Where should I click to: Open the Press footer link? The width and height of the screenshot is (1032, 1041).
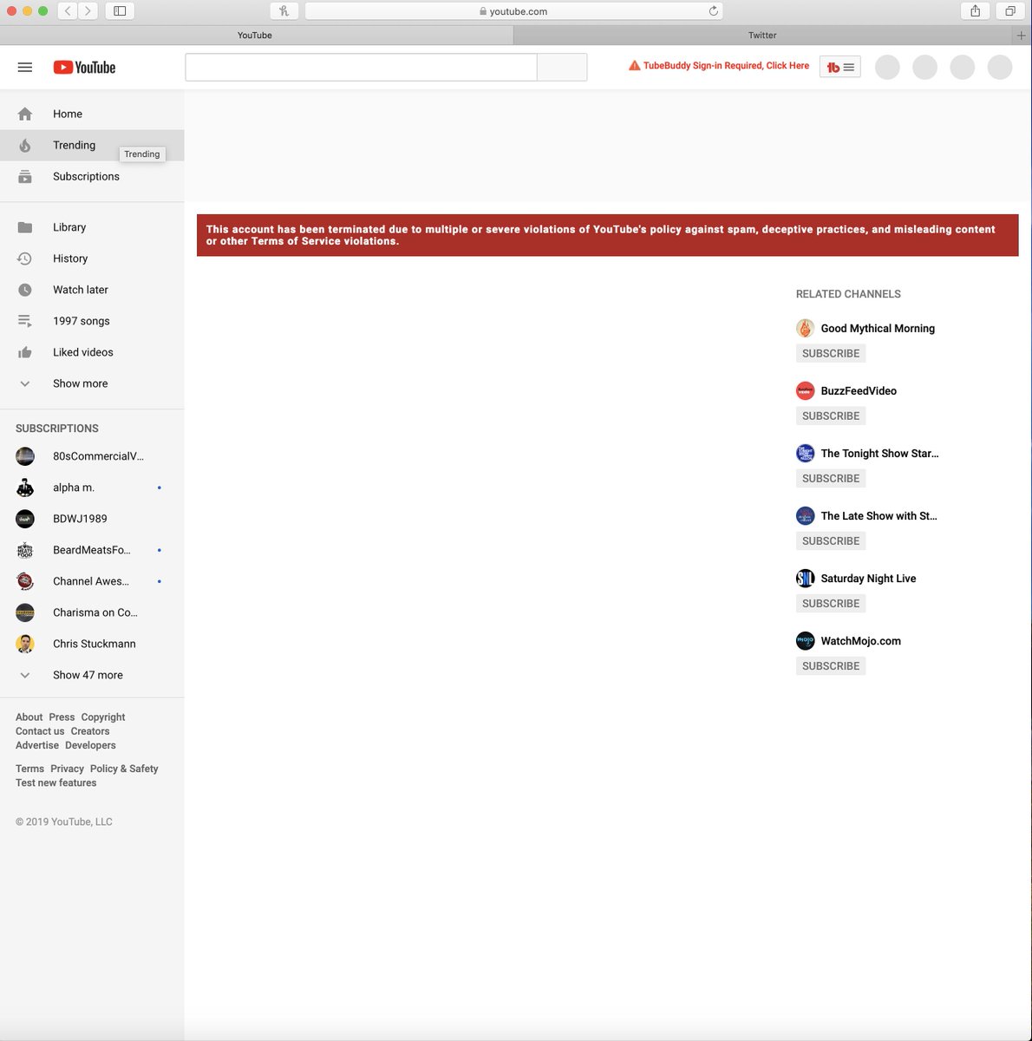62,717
